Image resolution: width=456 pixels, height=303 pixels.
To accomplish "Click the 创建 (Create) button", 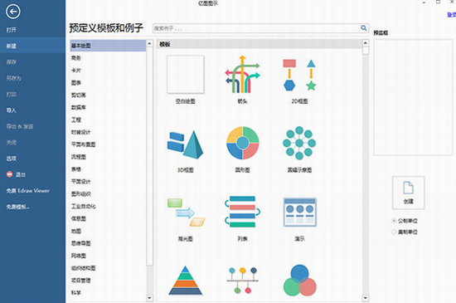I will [x=408, y=193].
